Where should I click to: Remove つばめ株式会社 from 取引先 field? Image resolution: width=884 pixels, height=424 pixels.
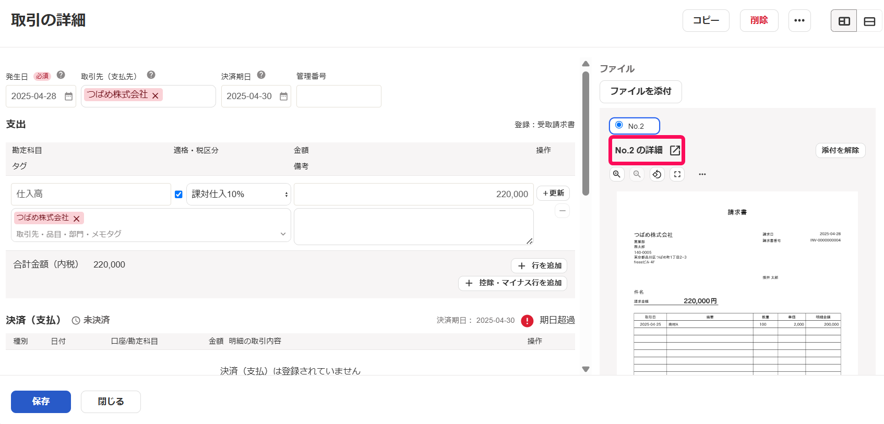155,95
